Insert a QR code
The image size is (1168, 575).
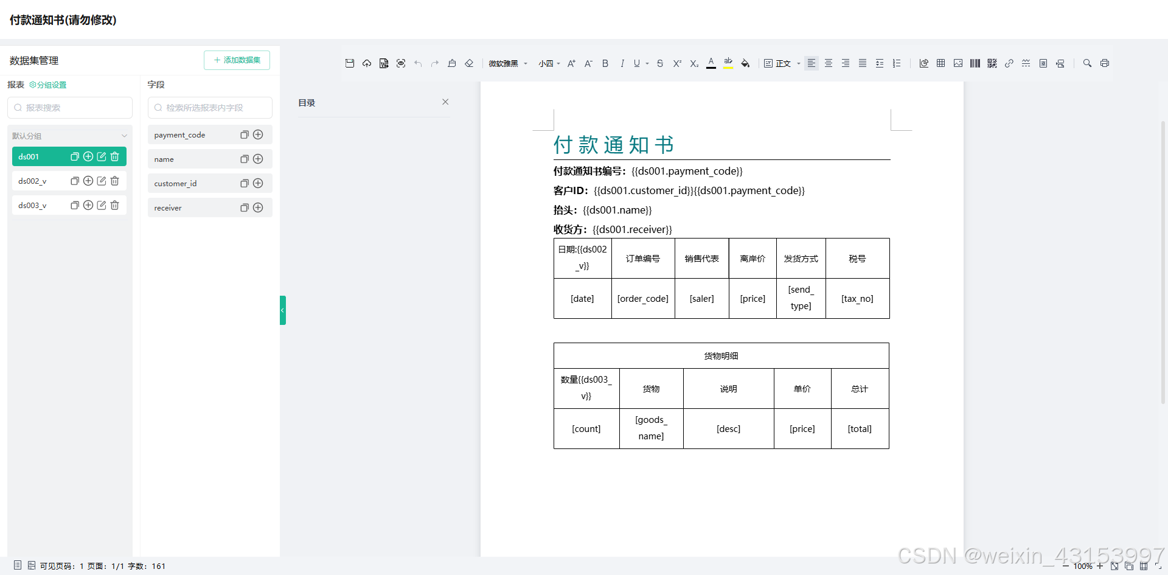[x=992, y=63]
